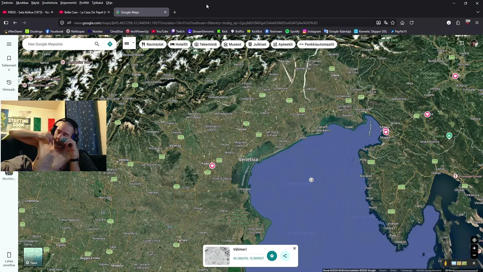Open the Spotify bookmark
This screenshot has height=272, width=483.
point(292,31)
